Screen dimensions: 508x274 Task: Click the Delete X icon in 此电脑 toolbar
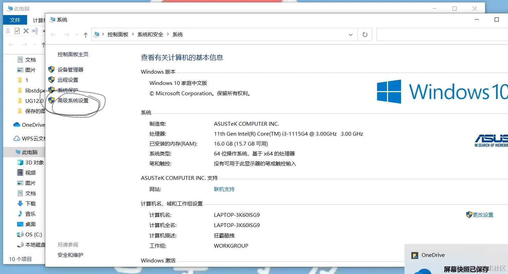[26, 31]
